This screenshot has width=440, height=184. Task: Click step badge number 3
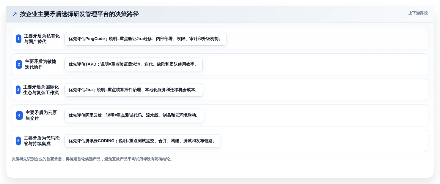tap(18, 90)
